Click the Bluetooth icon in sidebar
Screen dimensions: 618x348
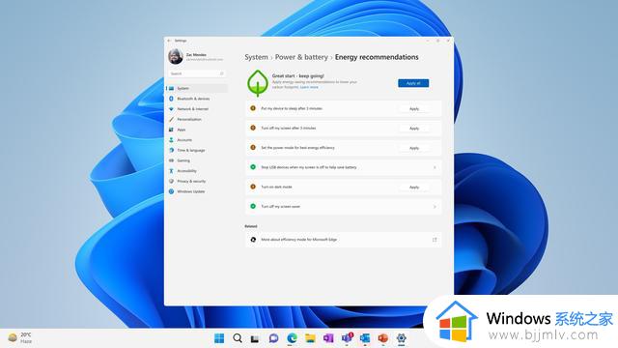(x=172, y=99)
